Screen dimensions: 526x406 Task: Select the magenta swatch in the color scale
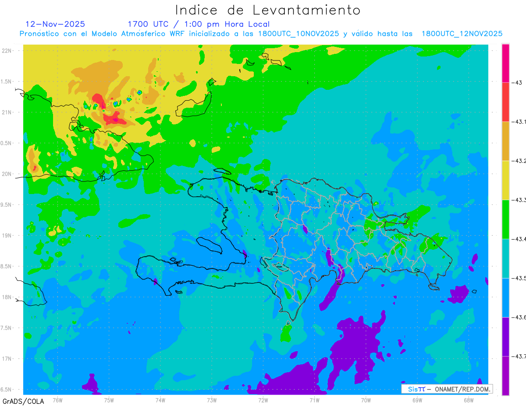point(505,63)
